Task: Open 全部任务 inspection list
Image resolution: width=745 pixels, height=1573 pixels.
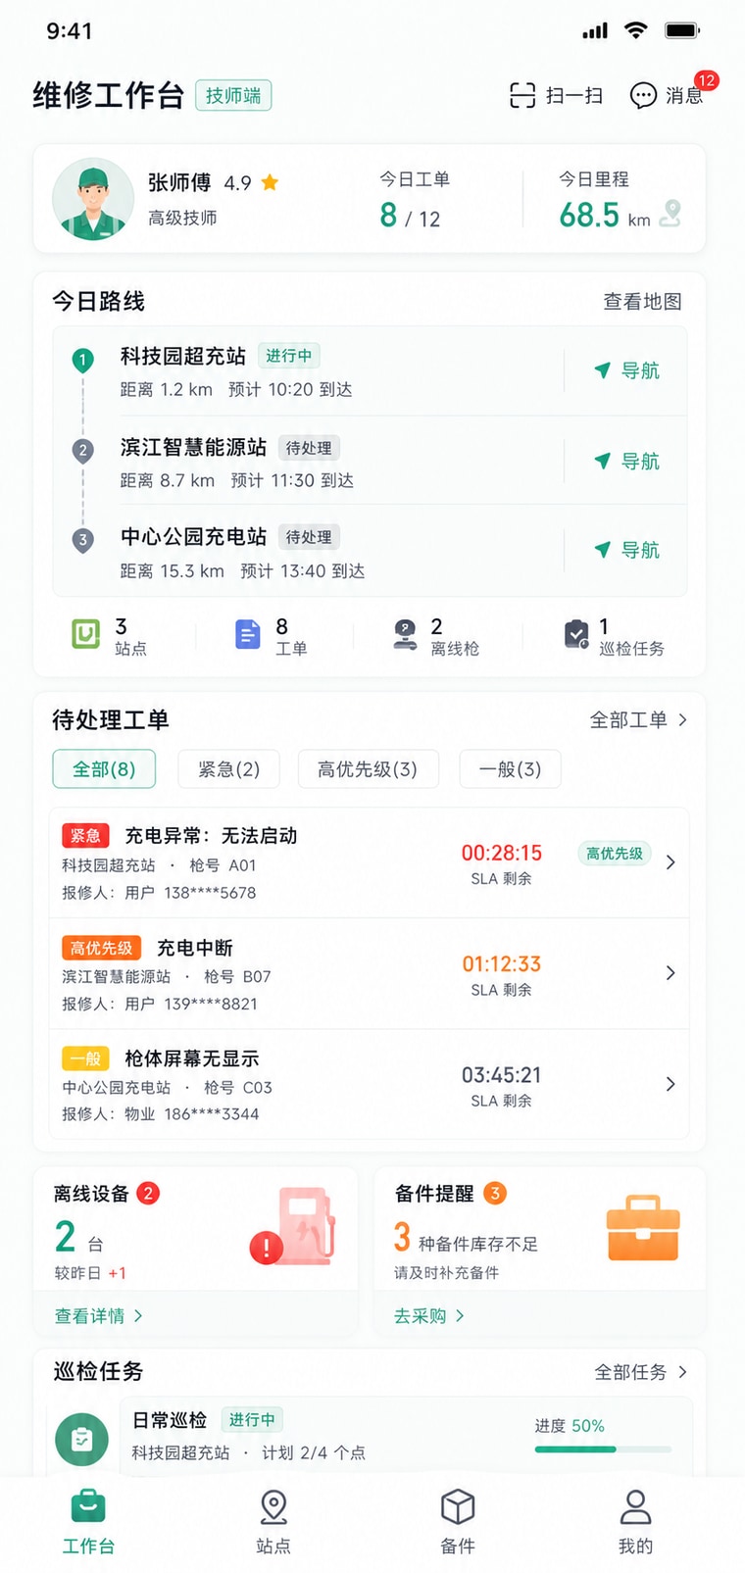Action: 641,1372
